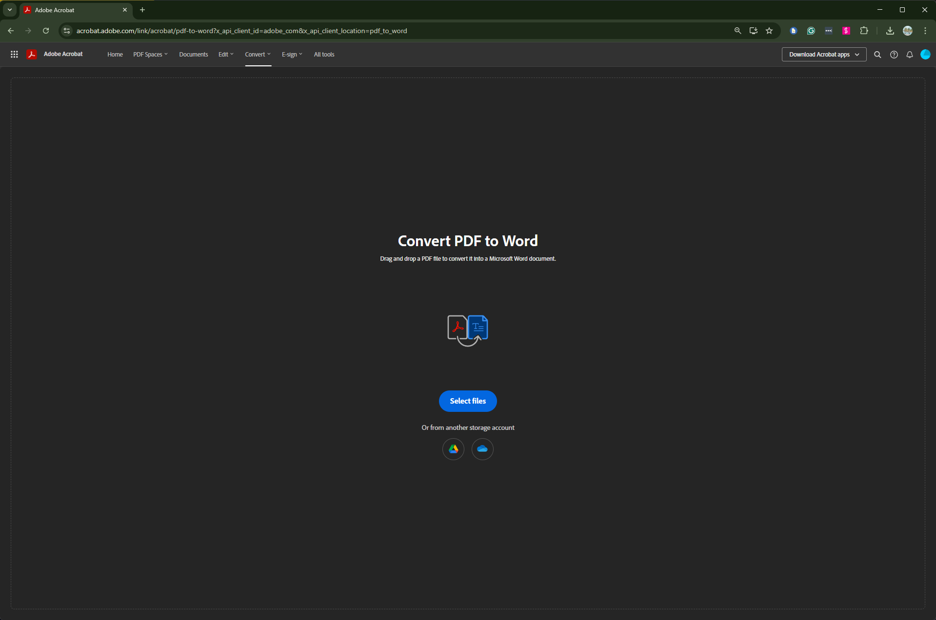This screenshot has height=620, width=936.
Task: View site information icon in address bar
Action: pyautogui.click(x=67, y=31)
